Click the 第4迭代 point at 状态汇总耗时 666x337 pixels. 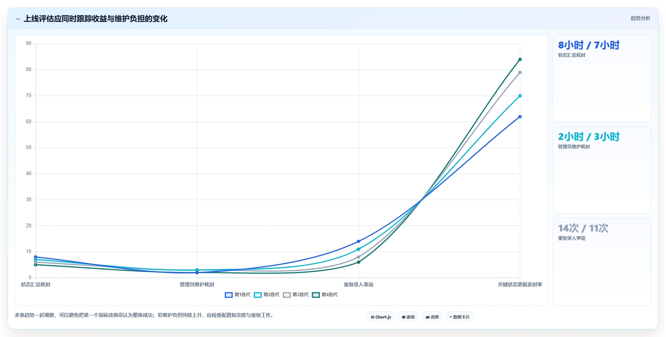coord(36,265)
